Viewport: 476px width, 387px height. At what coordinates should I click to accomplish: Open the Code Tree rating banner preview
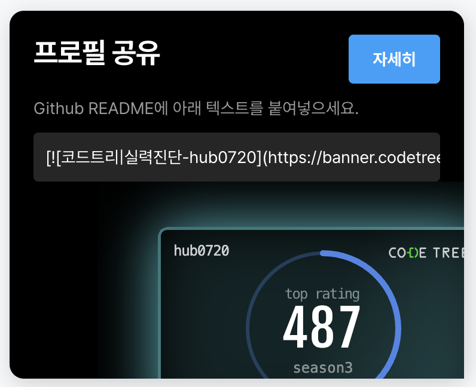click(311, 302)
